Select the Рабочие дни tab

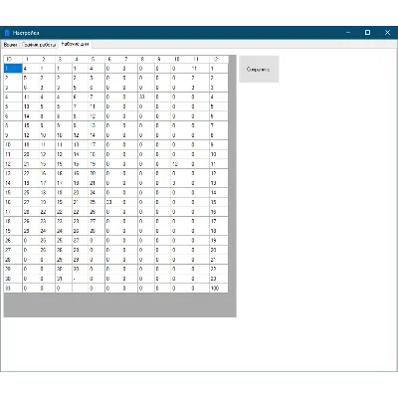(76, 44)
